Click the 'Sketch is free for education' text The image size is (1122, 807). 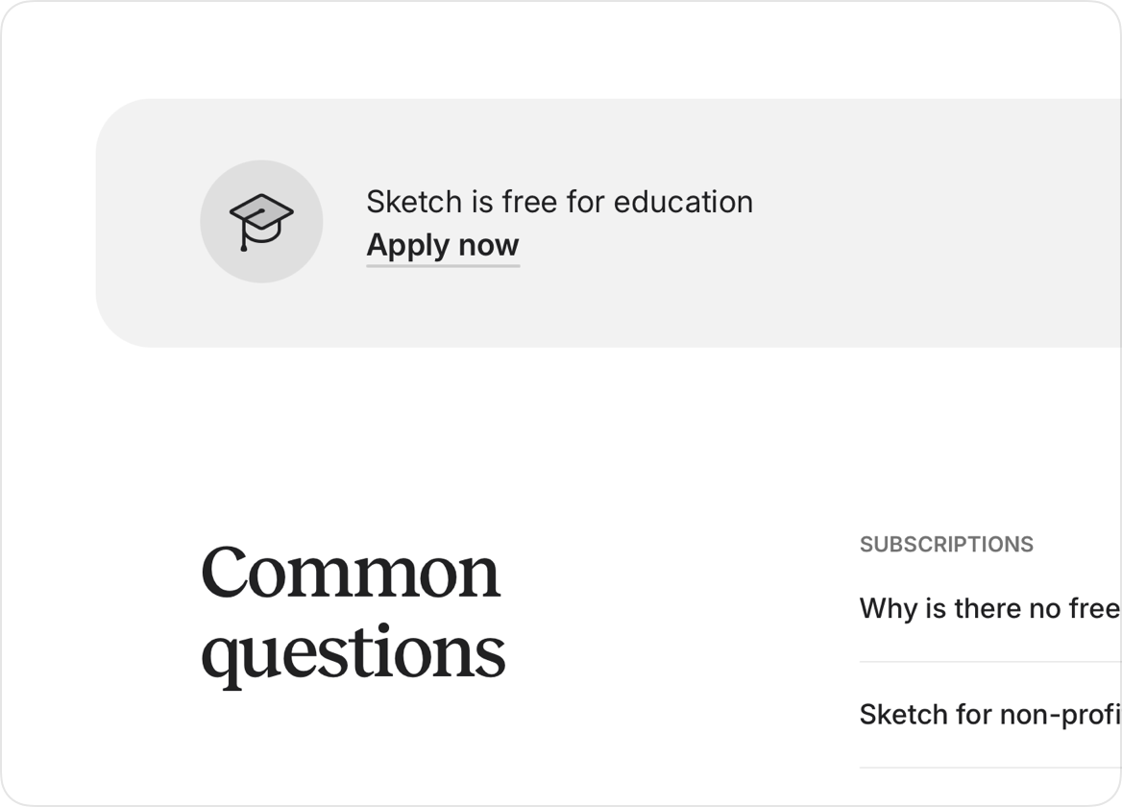[559, 202]
